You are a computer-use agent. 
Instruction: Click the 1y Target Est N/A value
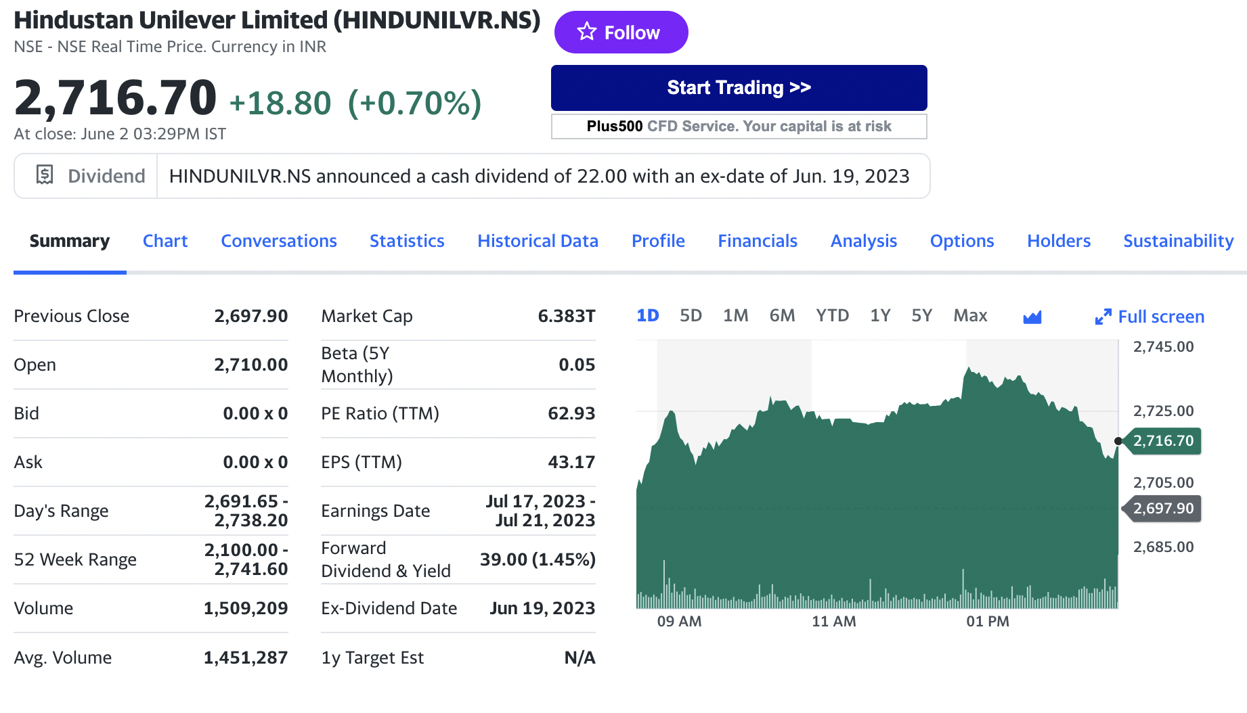[x=580, y=658]
